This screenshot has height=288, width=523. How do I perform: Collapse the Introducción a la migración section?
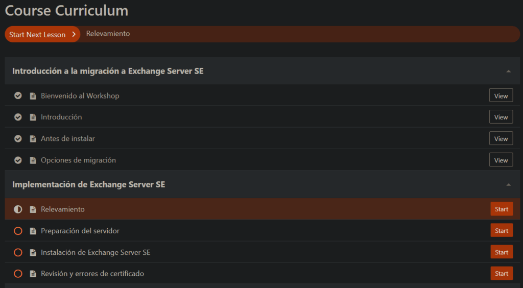point(508,71)
